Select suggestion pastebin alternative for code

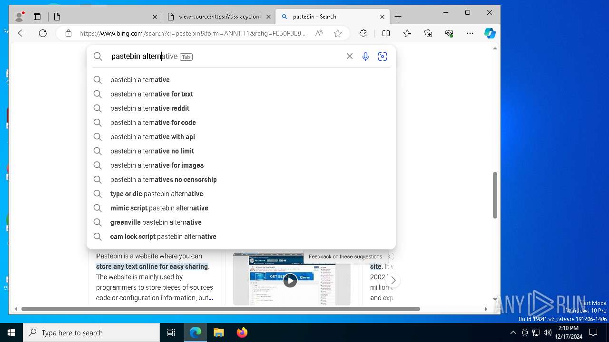coord(241,123)
